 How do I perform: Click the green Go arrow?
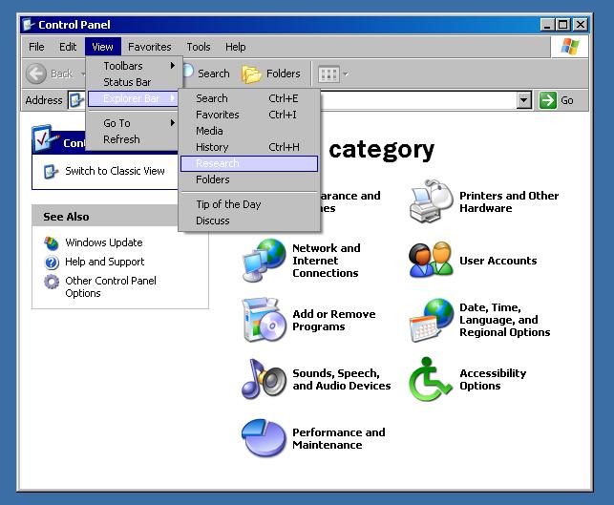point(547,100)
